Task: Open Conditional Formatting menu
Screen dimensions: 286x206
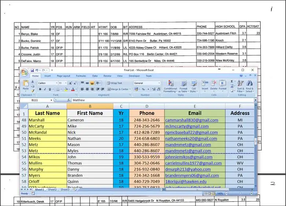Action: [170, 86]
